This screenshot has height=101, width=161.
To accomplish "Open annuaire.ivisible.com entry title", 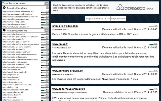I will pos(65,26).
